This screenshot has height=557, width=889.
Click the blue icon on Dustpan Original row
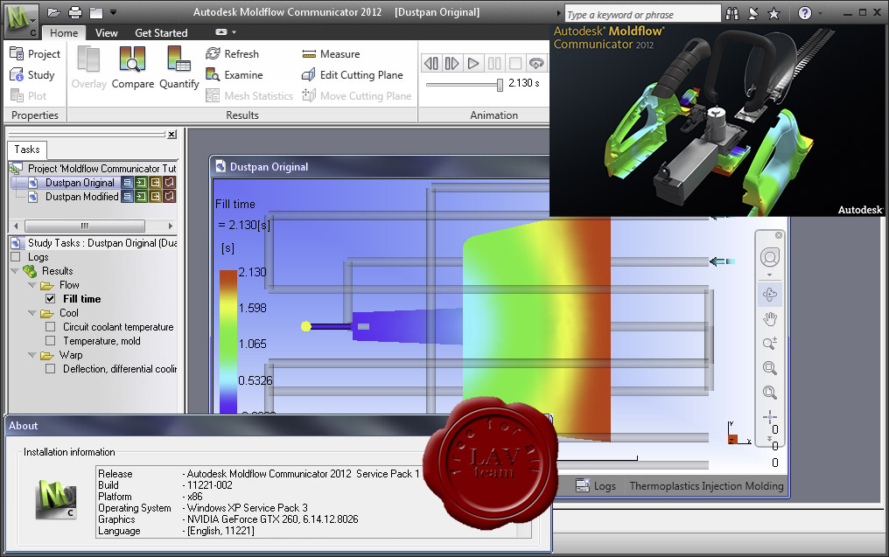click(127, 183)
